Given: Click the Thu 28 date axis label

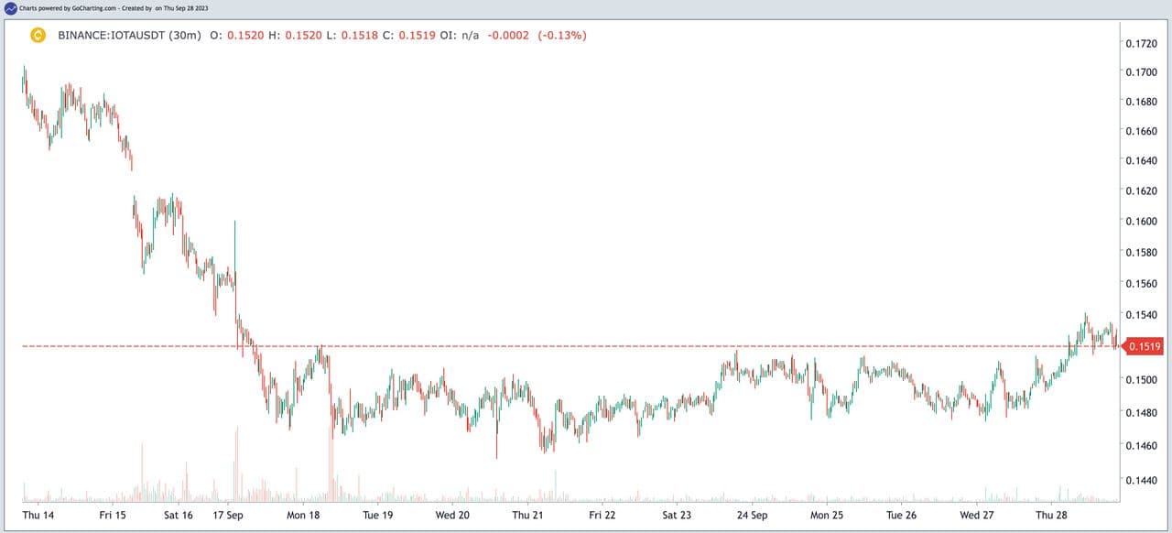Looking at the screenshot, I should [1052, 516].
